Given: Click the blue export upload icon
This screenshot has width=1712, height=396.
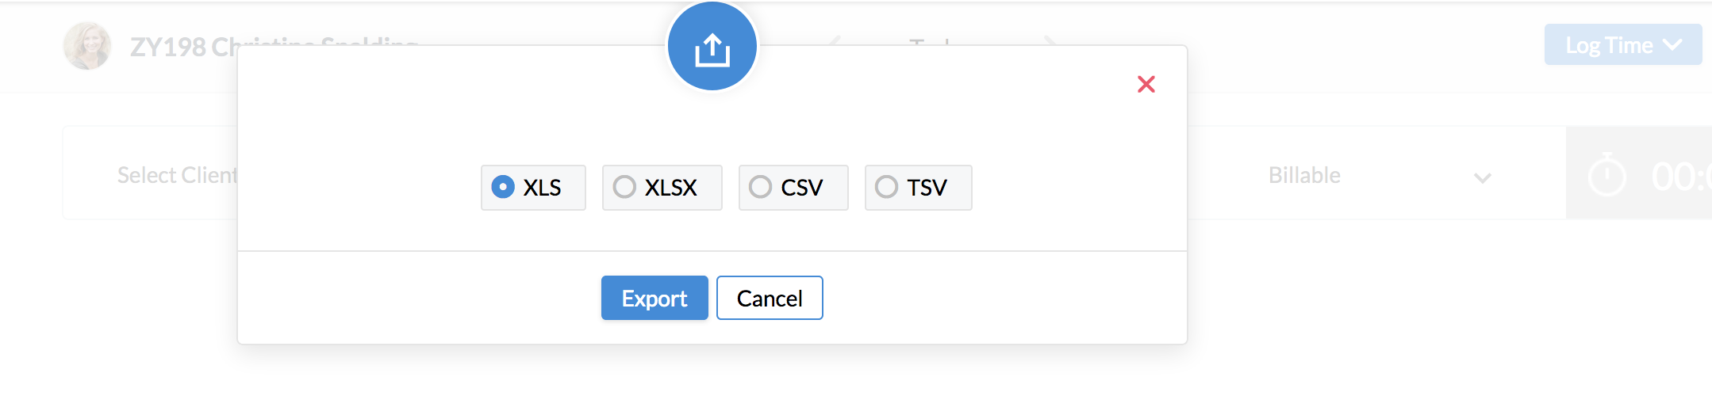Looking at the screenshot, I should [x=712, y=48].
